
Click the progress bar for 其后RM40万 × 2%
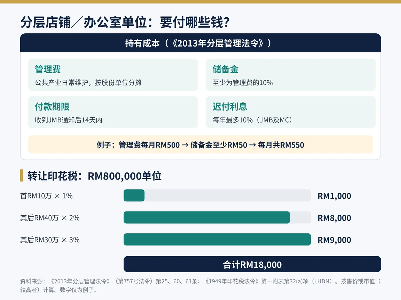click(x=217, y=217)
